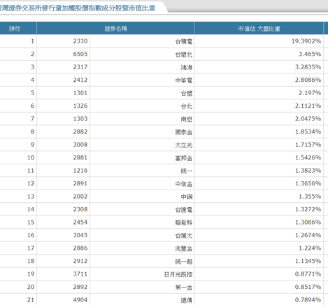Select the 排行 column header
The image size is (328, 305).
click(x=18, y=29)
